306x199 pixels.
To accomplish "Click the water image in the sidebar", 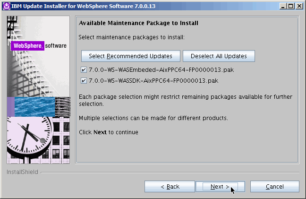I will (35, 106).
